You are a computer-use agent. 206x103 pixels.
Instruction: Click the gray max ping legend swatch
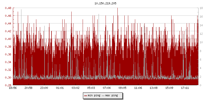tap(103, 96)
